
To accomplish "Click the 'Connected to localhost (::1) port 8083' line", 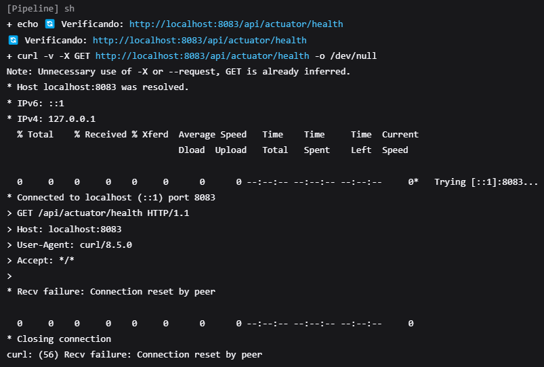I will click(x=111, y=198).
